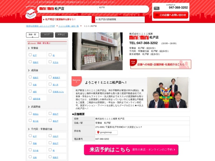Expand the 武蔵野線 line section chevron
Viewport: 215px width, 161px height.
pyautogui.click(x=29, y=107)
